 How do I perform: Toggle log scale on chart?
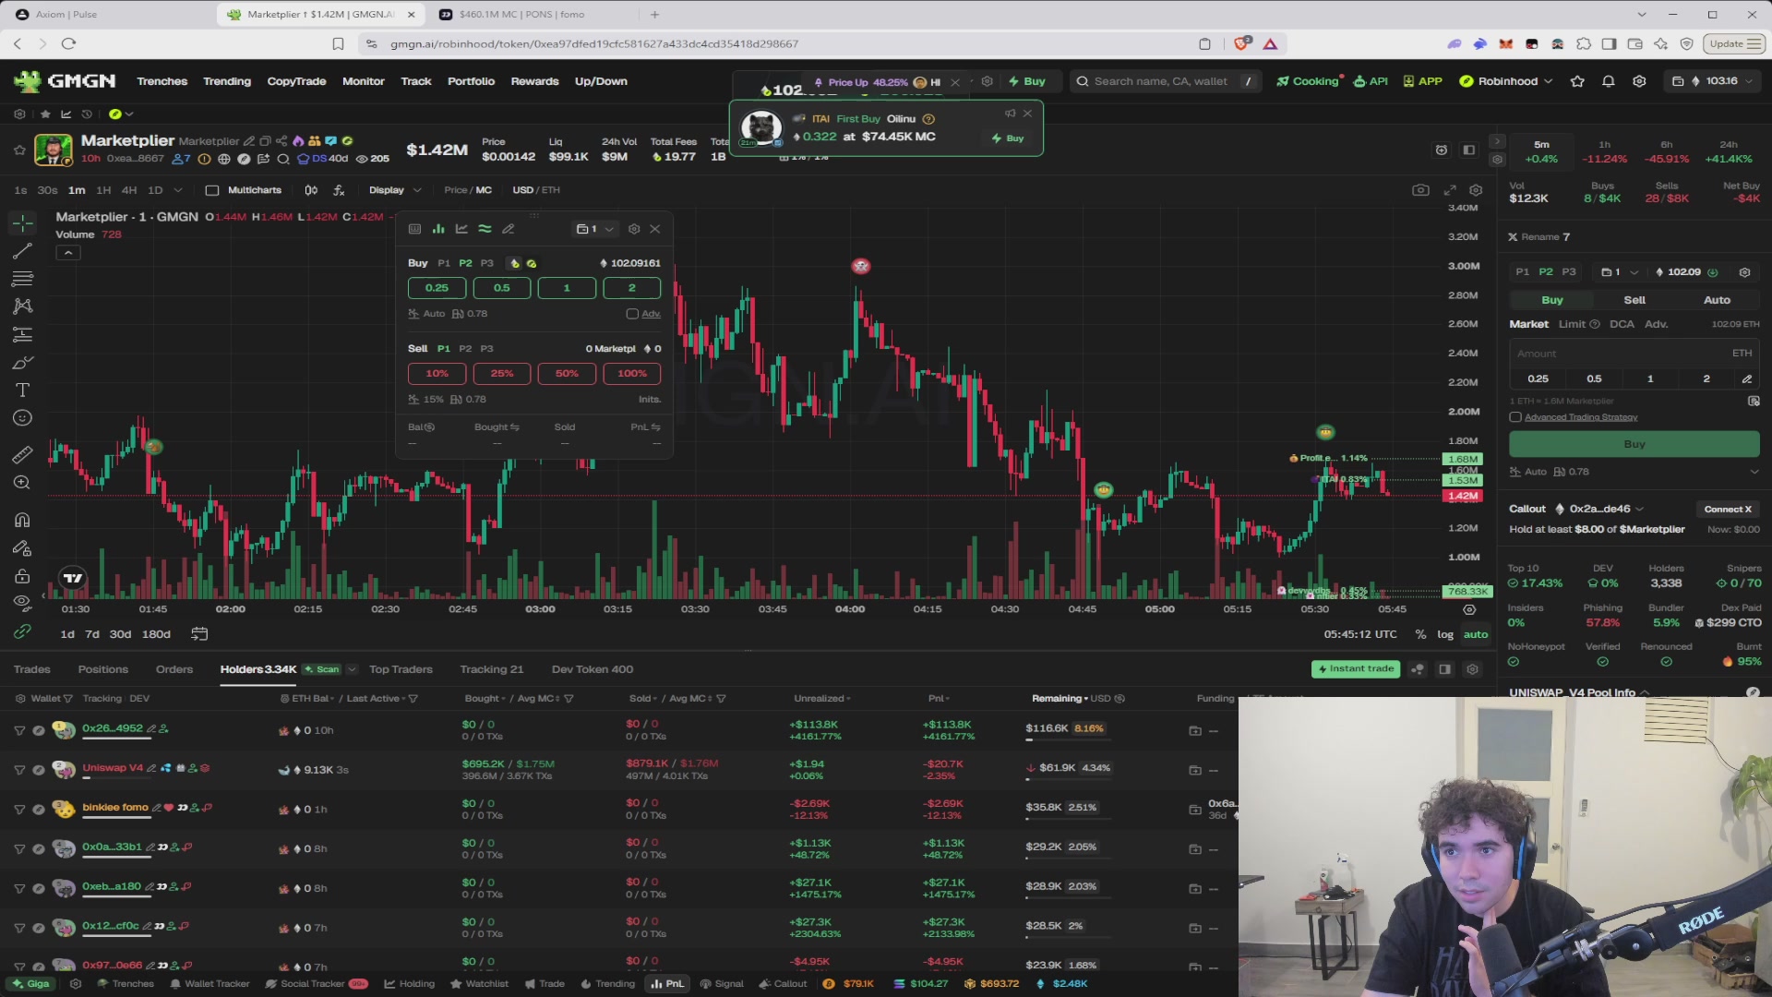tap(1445, 634)
